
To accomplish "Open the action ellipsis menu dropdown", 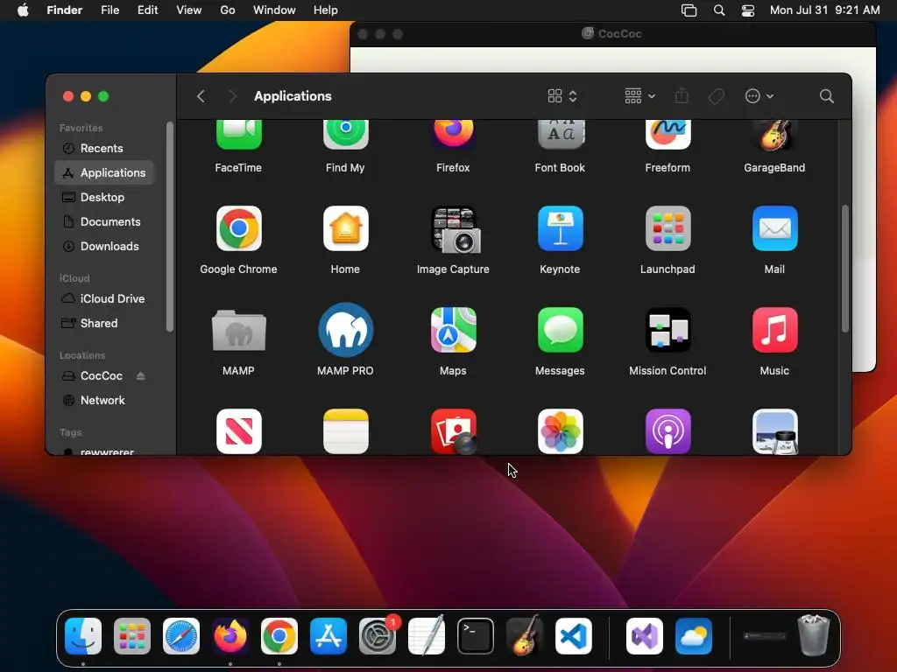I will click(759, 96).
